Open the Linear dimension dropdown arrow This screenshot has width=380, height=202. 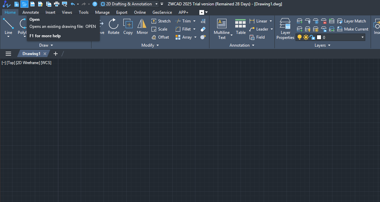click(271, 21)
